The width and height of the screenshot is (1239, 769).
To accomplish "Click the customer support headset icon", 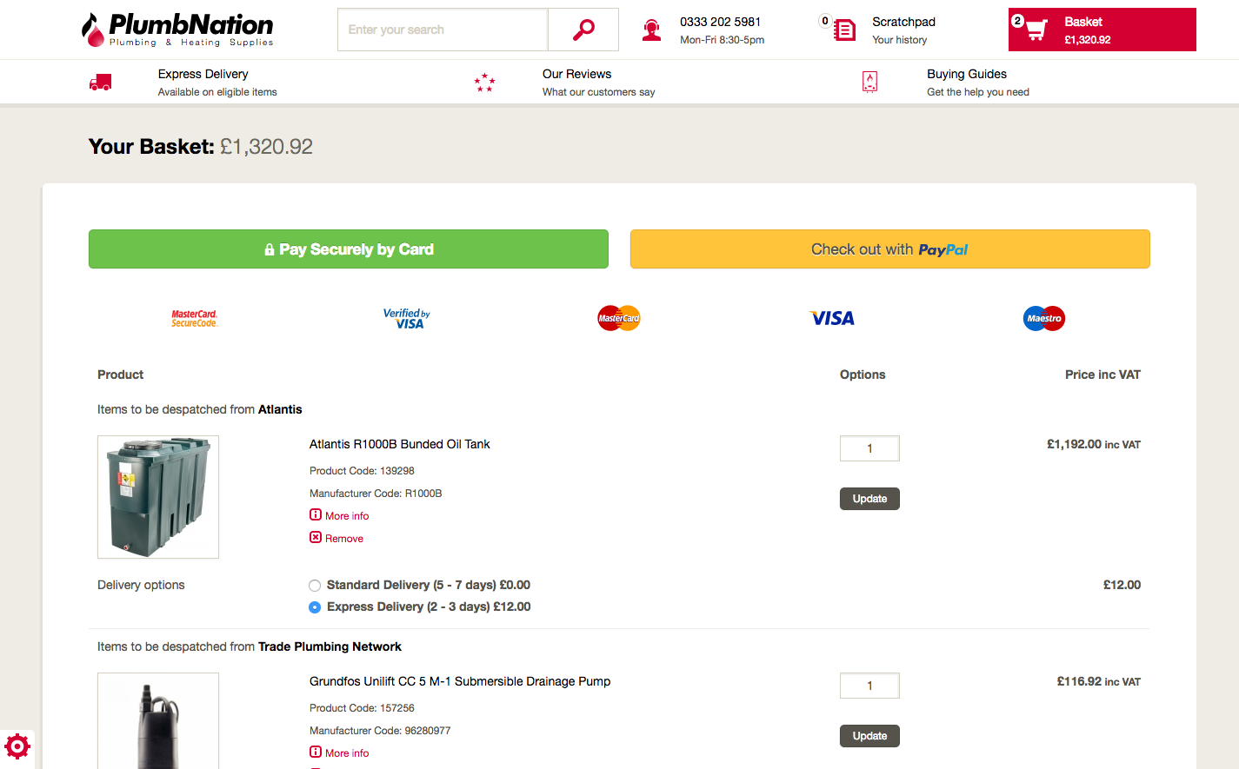I will tap(651, 30).
